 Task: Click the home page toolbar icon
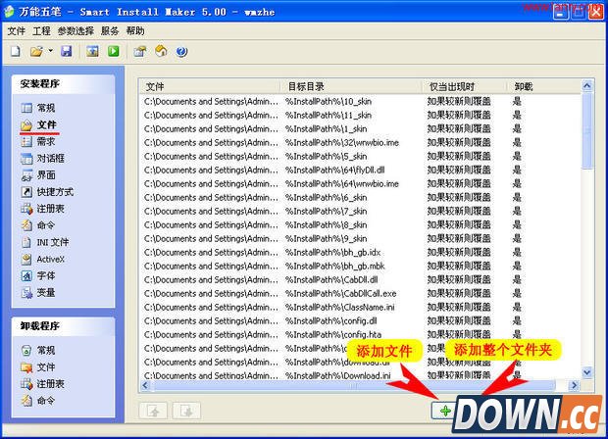[161, 51]
